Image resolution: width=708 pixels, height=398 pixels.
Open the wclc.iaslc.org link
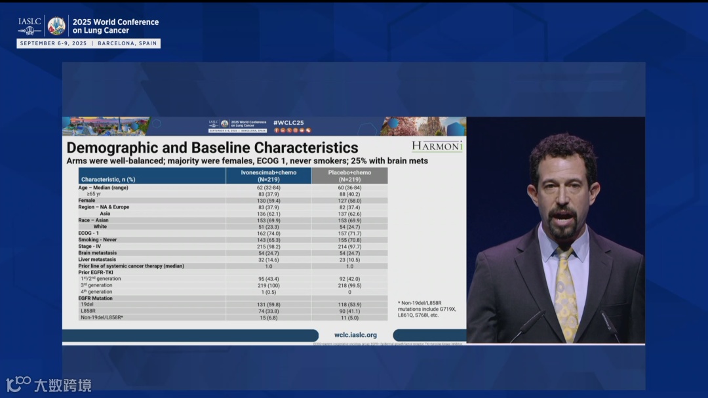click(x=355, y=335)
